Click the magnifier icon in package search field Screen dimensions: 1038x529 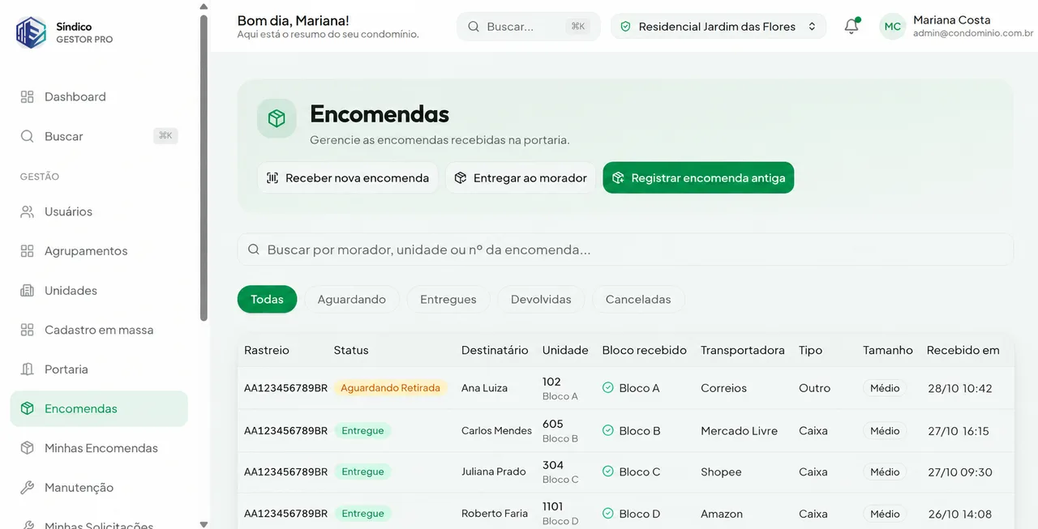point(254,250)
